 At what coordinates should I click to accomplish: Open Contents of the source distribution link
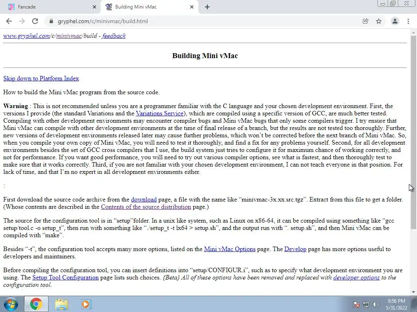[x=146, y=207]
